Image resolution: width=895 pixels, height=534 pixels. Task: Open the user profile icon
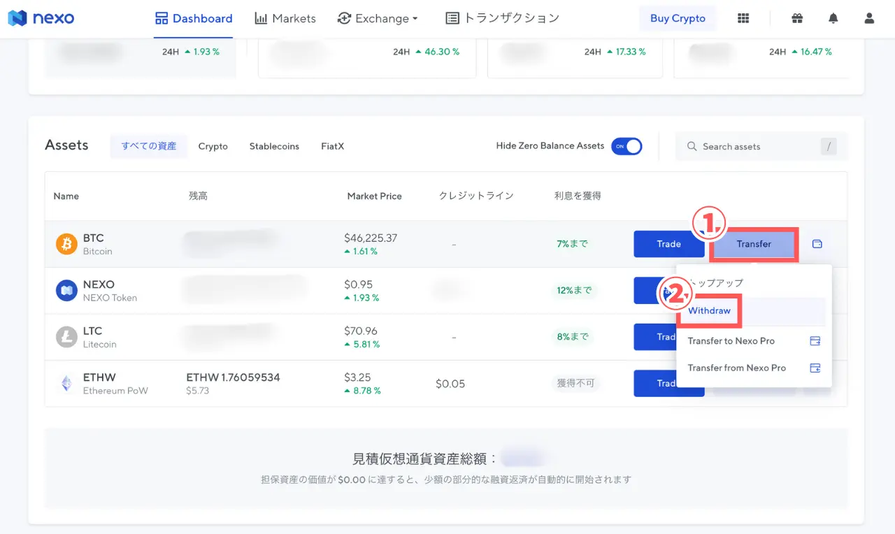pyautogui.click(x=869, y=19)
